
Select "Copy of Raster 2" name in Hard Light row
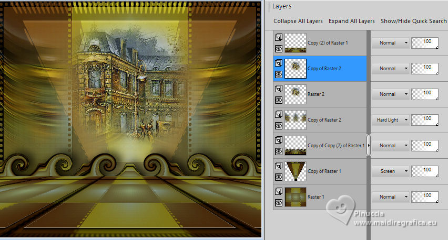[x=324, y=120]
